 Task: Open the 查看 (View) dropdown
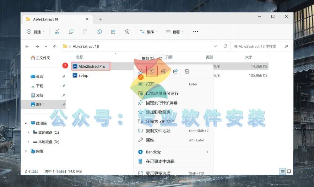tap(174, 32)
